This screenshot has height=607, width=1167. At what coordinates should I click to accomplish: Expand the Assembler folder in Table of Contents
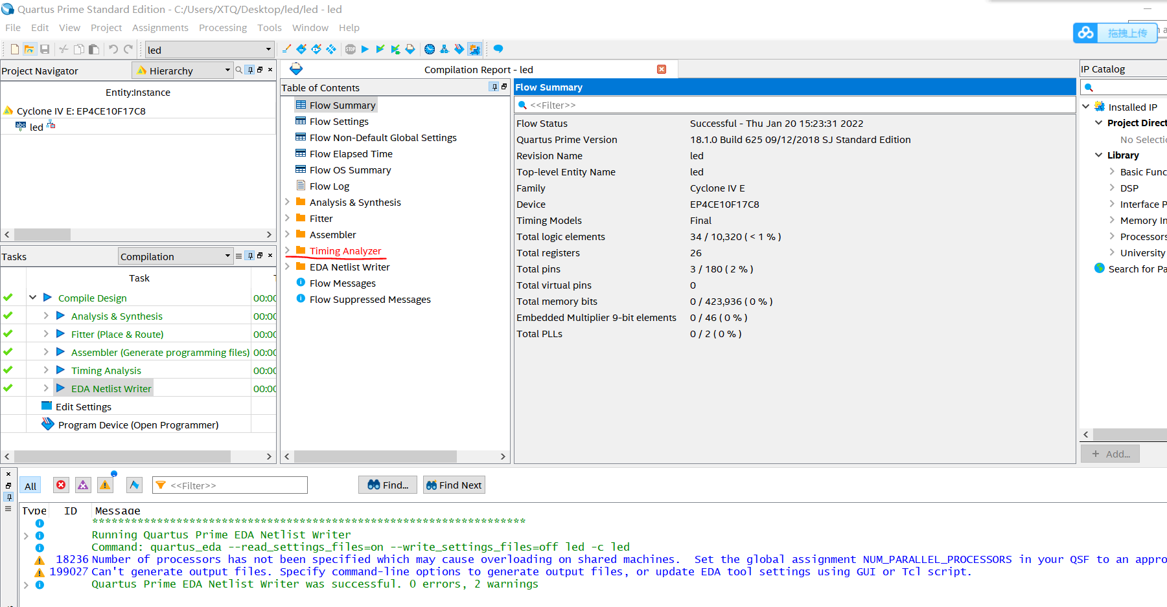pos(287,234)
